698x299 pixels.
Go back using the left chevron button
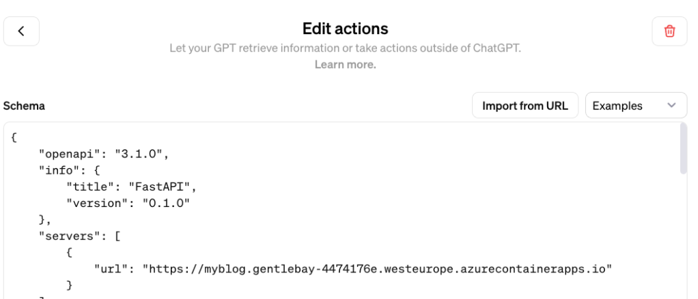(x=21, y=31)
